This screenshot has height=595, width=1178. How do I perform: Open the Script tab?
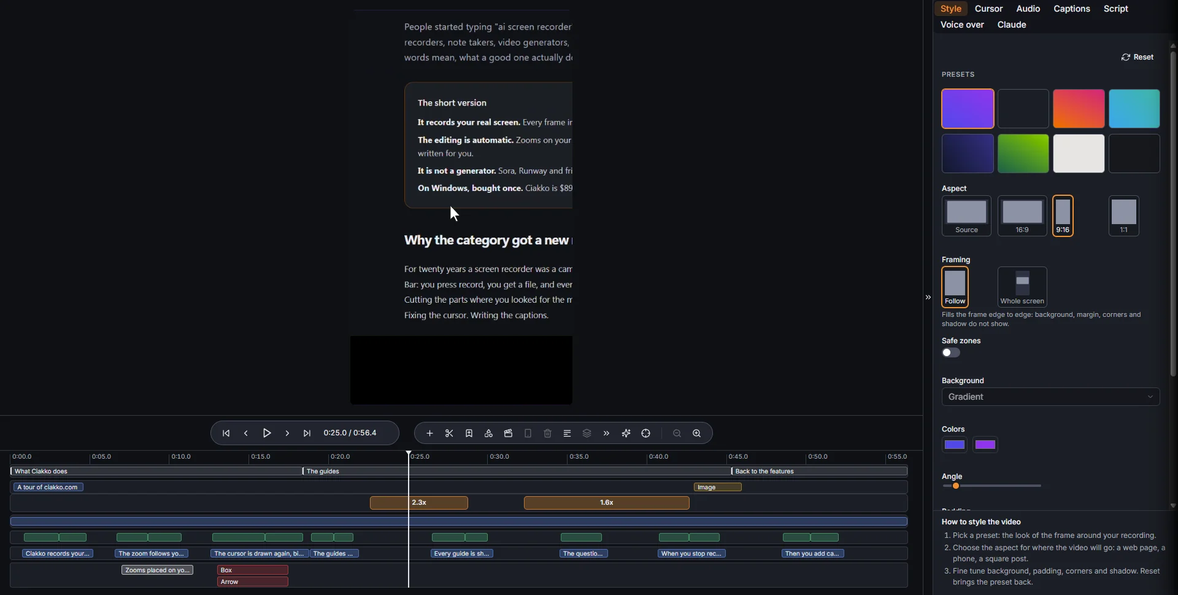click(1115, 9)
